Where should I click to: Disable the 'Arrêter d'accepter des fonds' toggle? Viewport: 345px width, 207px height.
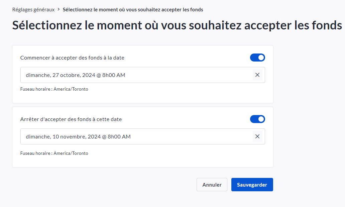[x=257, y=119]
